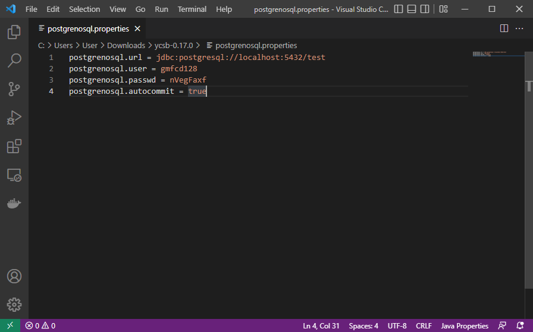Viewport: 533px width, 332px height.
Task: Click the postgrenosql.passwd key
Action: pyautogui.click(x=112, y=80)
